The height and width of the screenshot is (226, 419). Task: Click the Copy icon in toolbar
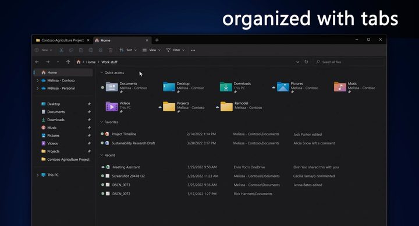pos(71,50)
